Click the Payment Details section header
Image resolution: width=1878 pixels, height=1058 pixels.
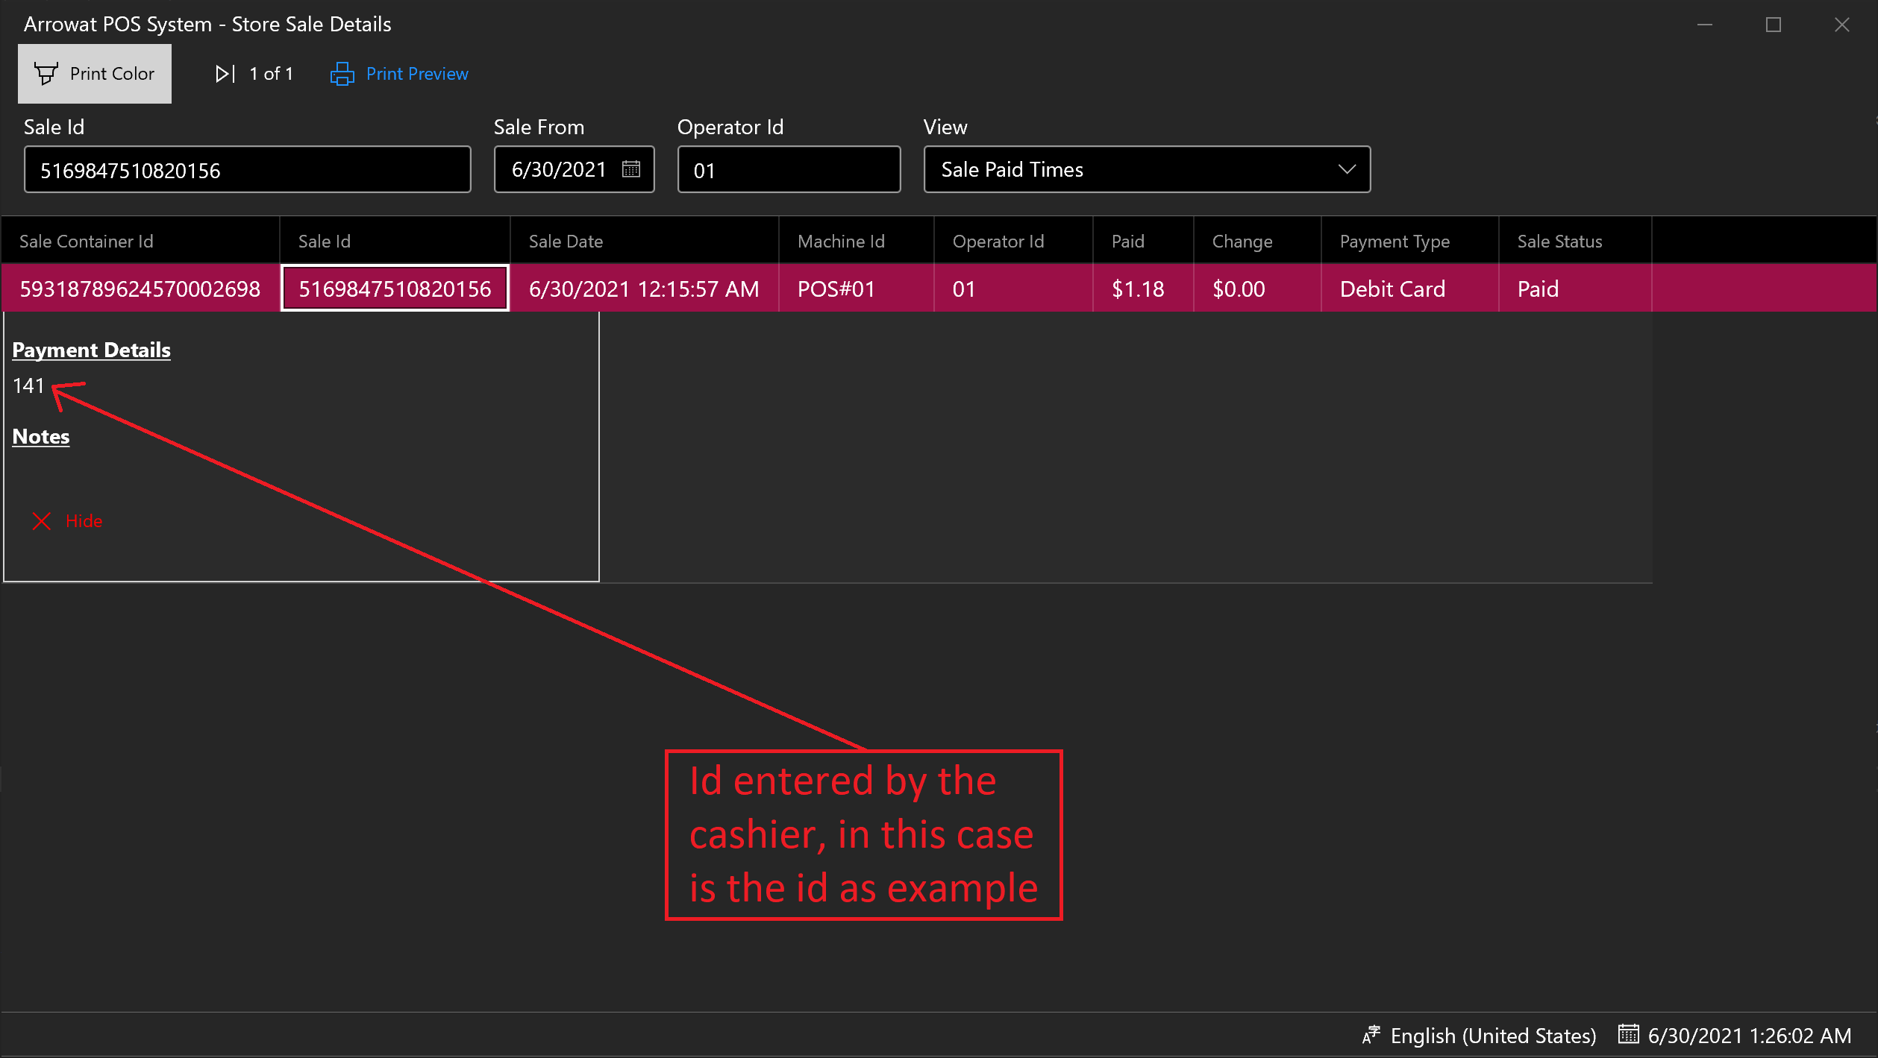[90, 349]
